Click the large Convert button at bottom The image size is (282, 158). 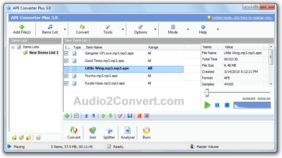[74, 133]
